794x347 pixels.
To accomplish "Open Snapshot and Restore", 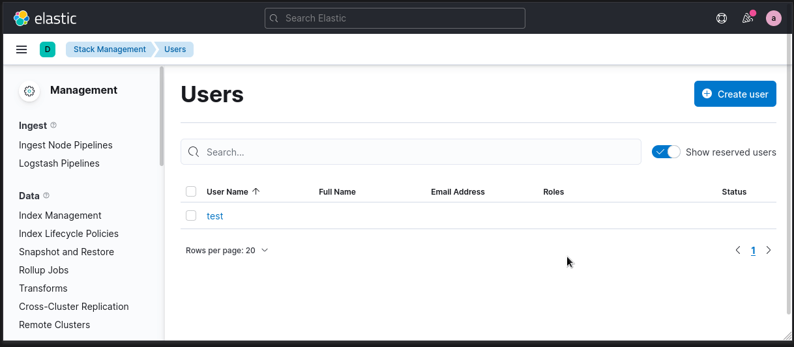I will (x=66, y=252).
